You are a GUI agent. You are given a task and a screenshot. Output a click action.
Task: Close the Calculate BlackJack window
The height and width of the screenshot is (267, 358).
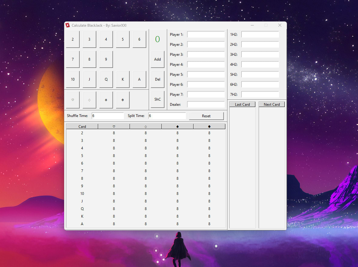(x=280, y=25)
